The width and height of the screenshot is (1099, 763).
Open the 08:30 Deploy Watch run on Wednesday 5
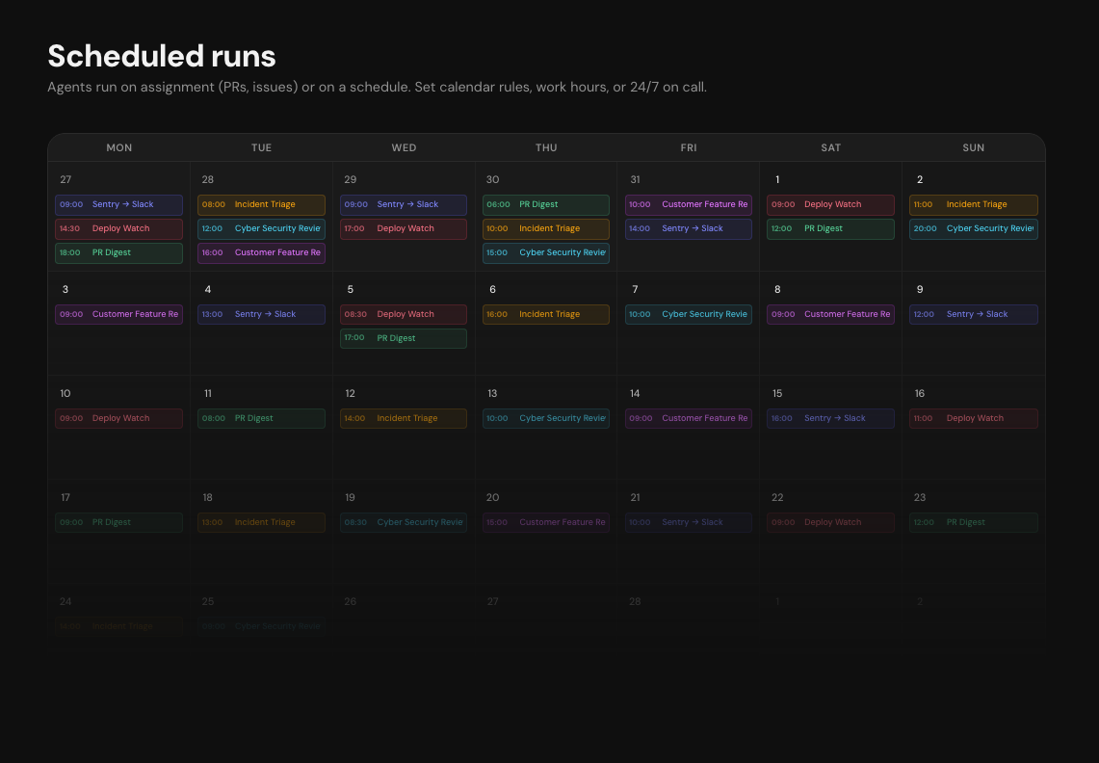click(x=404, y=314)
